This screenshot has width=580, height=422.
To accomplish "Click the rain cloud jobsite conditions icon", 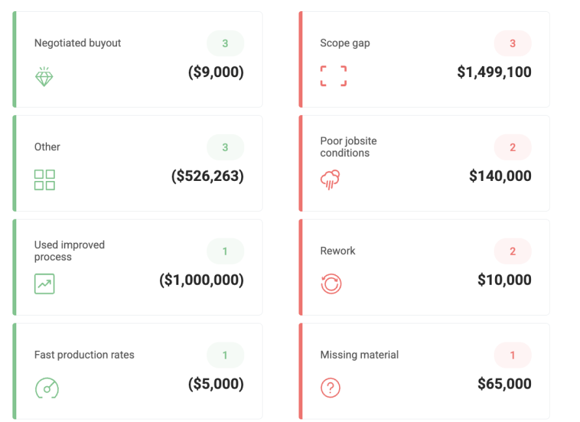I will click(x=330, y=180).
